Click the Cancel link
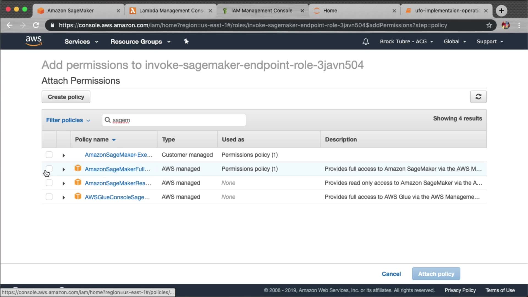 tap(391, 274)
